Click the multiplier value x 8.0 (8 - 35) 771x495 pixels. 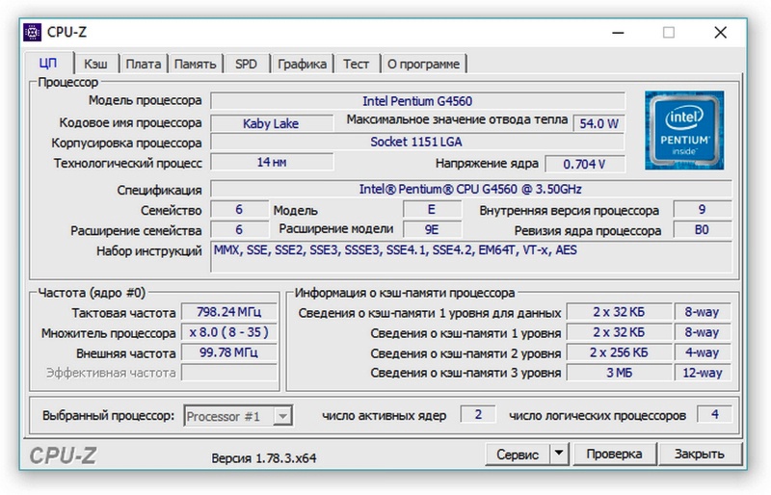coord(228,332)
